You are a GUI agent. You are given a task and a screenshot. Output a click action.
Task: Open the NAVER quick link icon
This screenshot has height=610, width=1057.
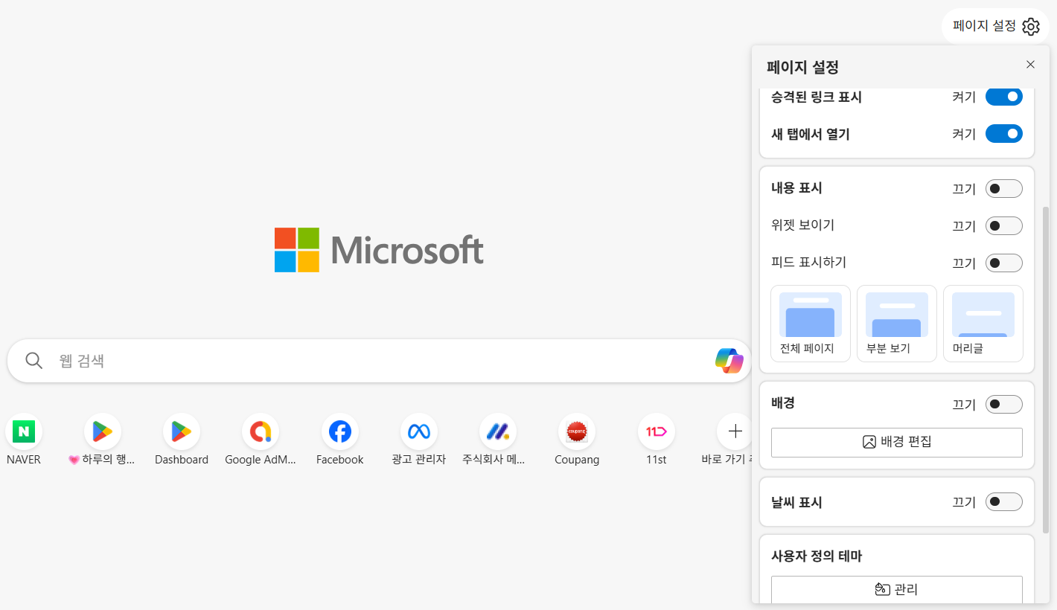click(24, 431)
